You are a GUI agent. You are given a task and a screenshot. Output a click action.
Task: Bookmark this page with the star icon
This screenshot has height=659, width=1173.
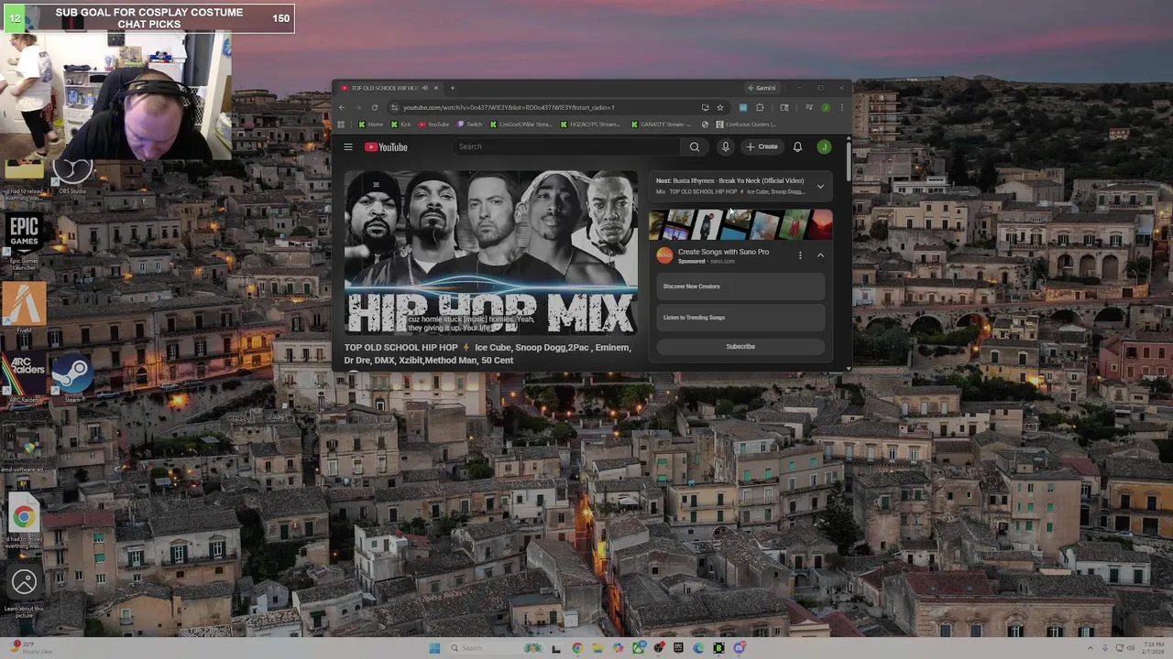(720, 107)
